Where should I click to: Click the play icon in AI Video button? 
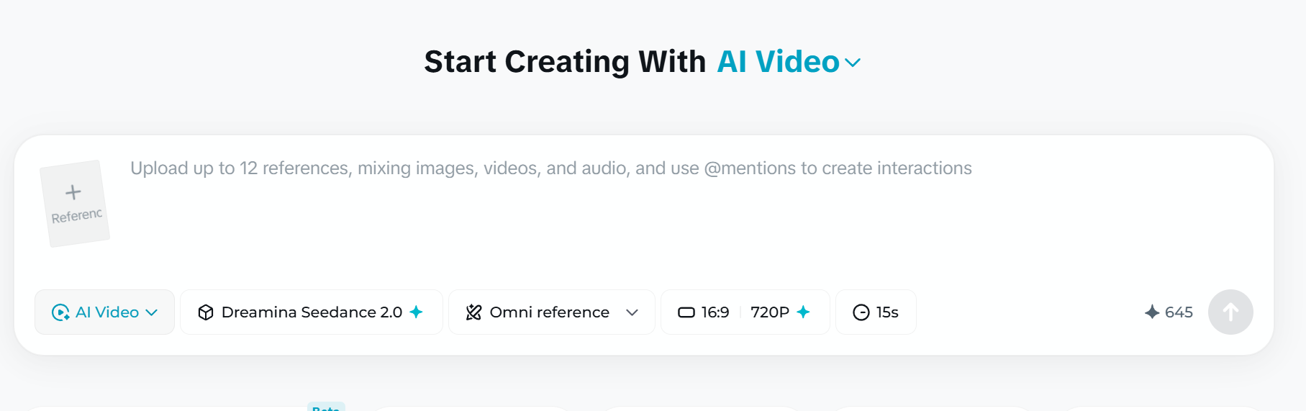tap(60, 312)
